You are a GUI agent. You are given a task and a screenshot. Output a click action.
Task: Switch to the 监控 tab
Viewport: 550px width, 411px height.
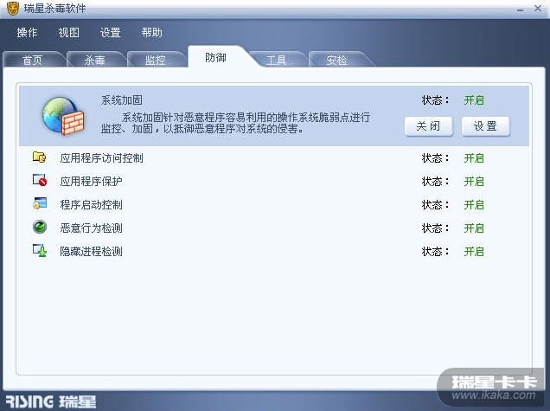click(x=156, y=60)
